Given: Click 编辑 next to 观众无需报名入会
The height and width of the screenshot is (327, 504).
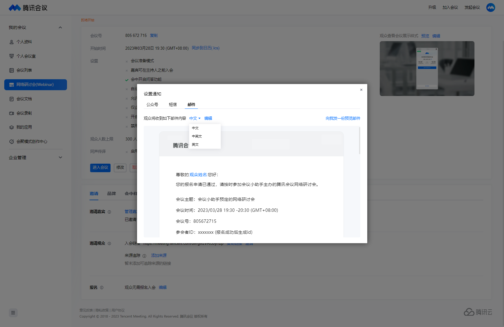Looking at the screenshot, I should tap(163, 287).
